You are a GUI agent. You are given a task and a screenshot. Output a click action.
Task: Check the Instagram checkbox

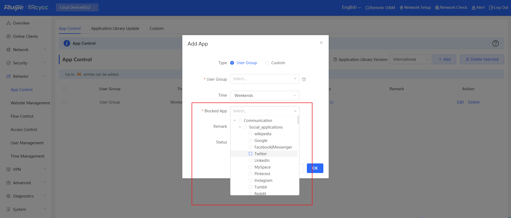pos(250,180)
